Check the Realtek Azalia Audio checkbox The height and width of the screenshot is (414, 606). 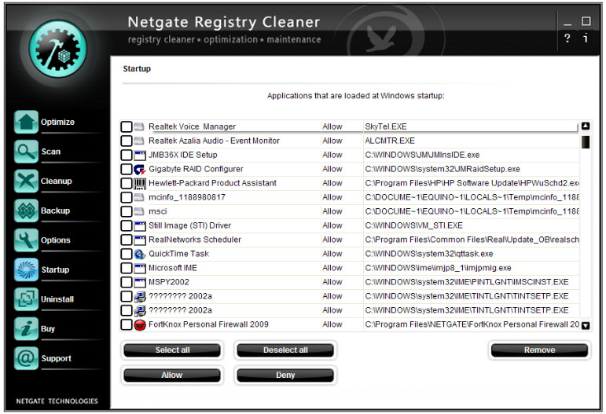[127, 141]
